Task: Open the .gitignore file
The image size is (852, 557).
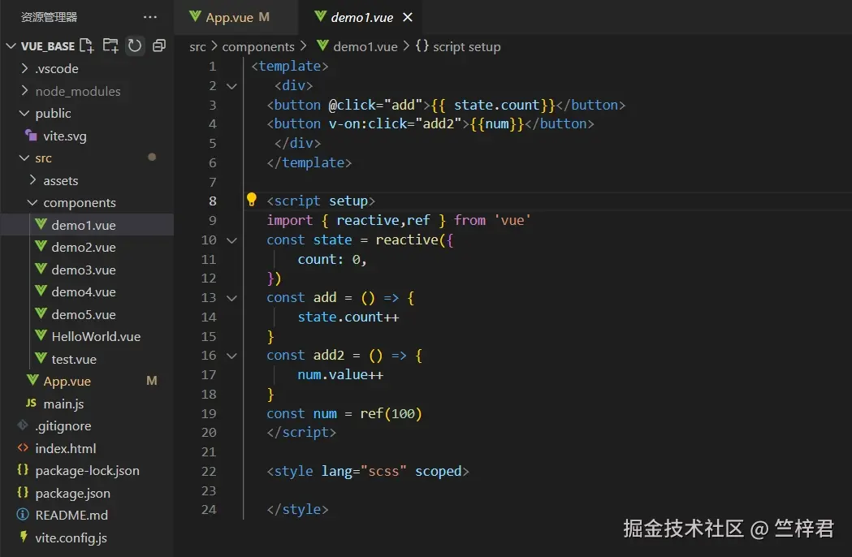Action: (x=63, y=426)
